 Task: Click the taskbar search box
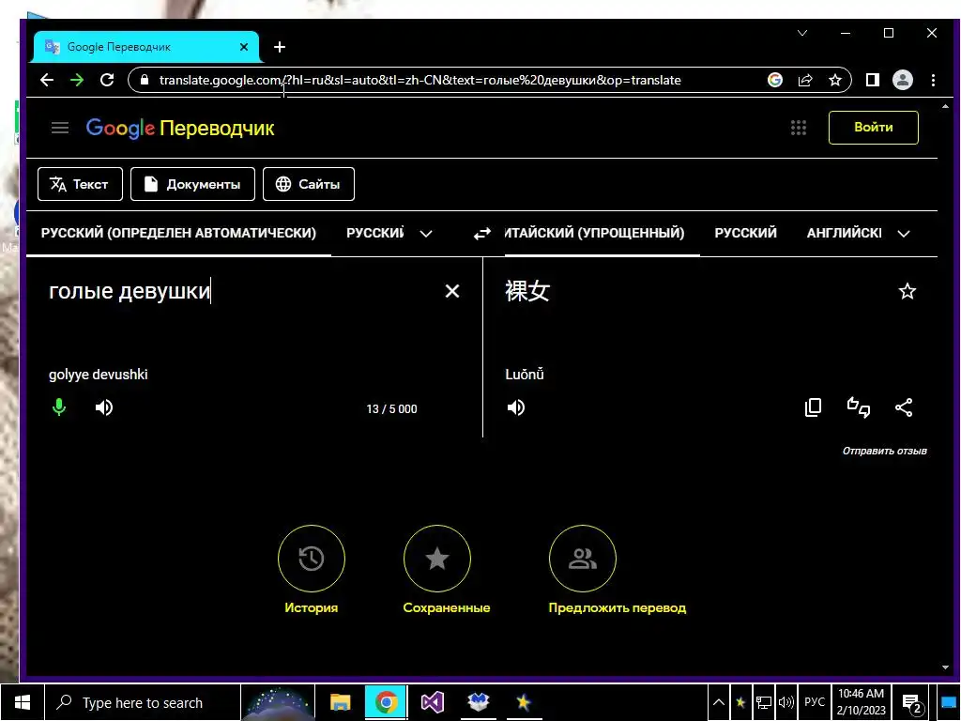tap(143, 702)
